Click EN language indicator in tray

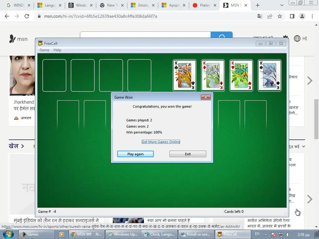click(257, 234)
